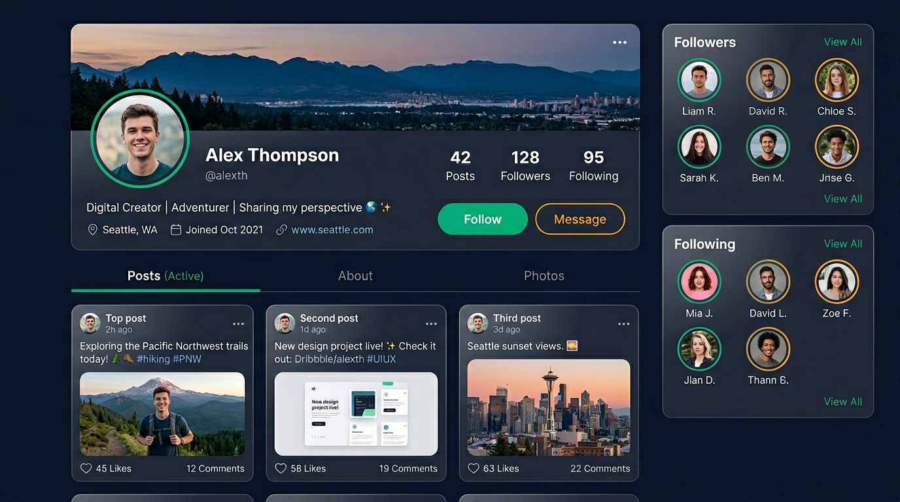900x502 pixels.
Task: Click the heart icon on the Third post
Action: (474, 468)
